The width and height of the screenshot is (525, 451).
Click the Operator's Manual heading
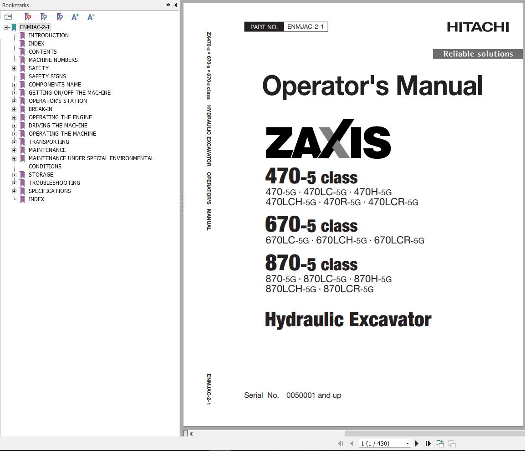[x=372, y=86]
